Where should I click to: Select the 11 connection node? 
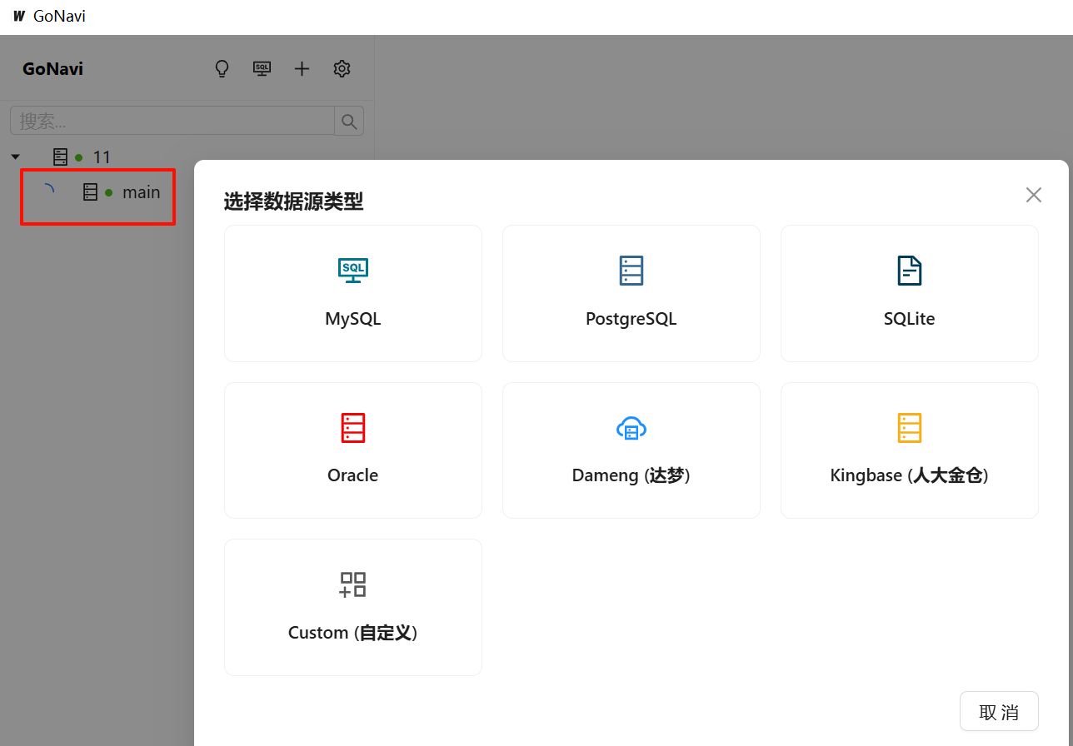pos(102,157)
